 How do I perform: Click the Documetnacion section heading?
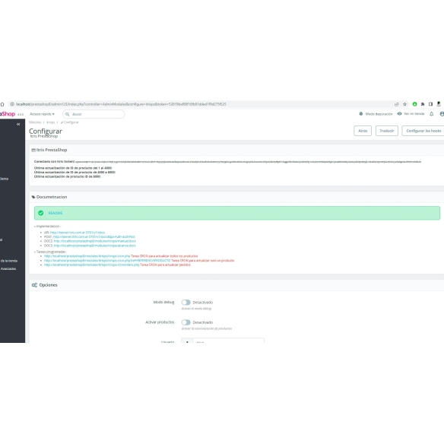[52, 197]
